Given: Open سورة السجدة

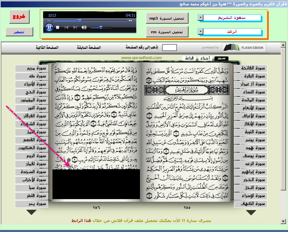Looking at the screenshot, I should point(32,172).
